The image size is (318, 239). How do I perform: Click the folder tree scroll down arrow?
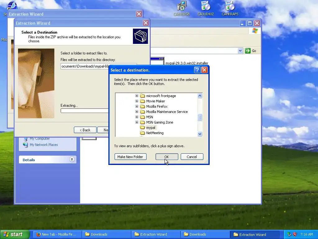click(x=200, y=134)
